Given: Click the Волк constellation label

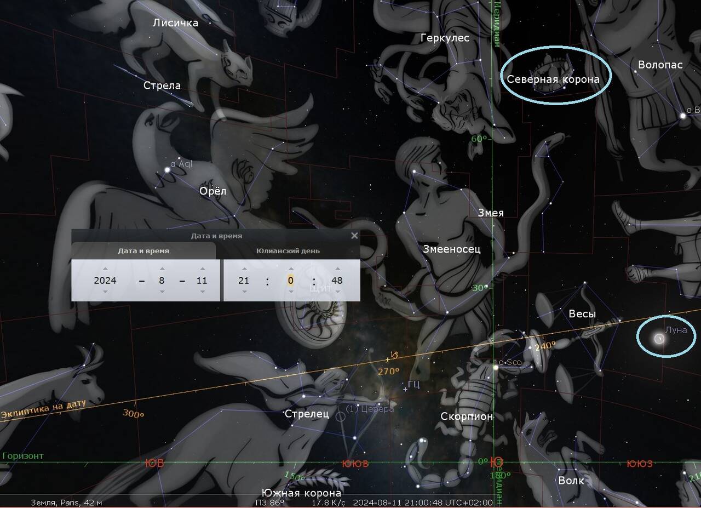Looking at the screenshot, I should coord(571,481).
